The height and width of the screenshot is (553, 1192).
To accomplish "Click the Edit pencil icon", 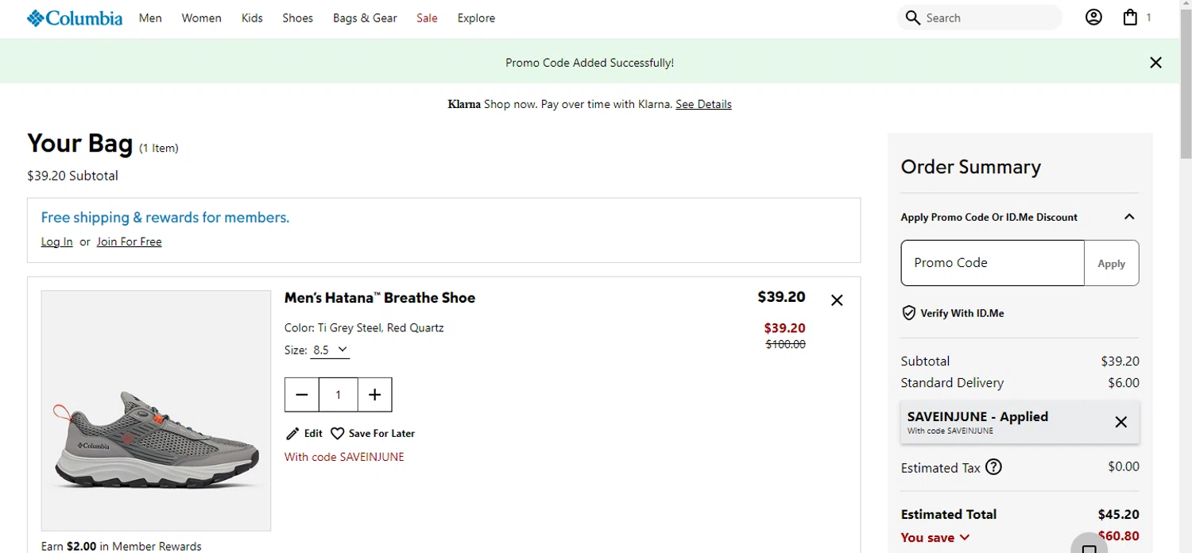I will click(x=293, y=434).
